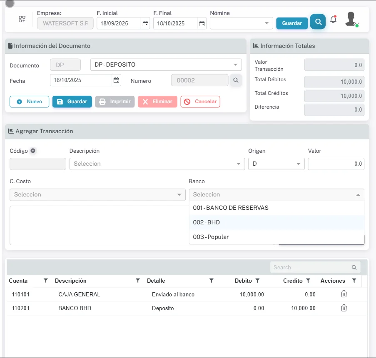
Task: Open the user profile avatar
Action: (351, 19)
